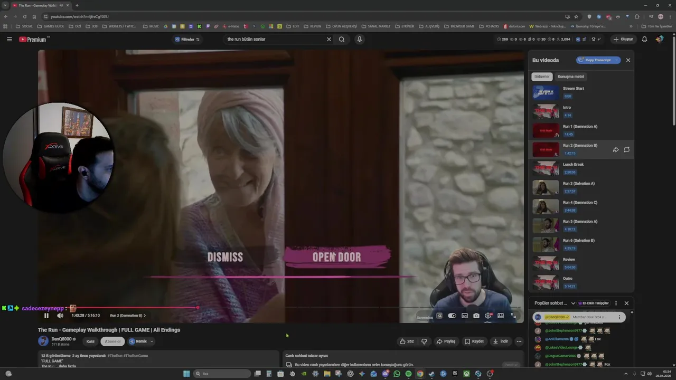The image size is (676, 380).
Task: Jump to Lunch Break chapter
Action: (x=581, y=168)
